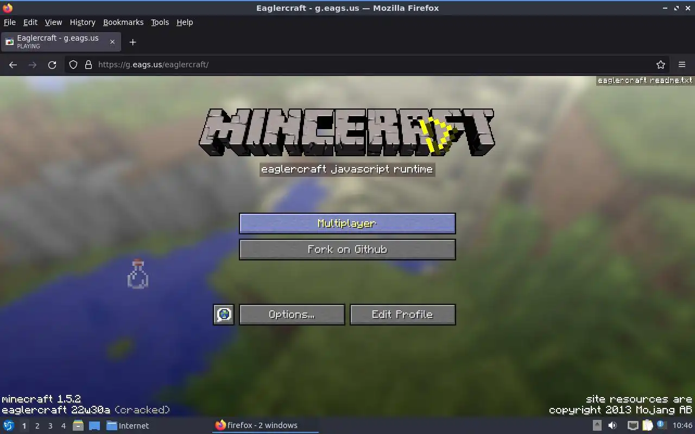695x434 pixels.
Task: Click the eaglercraft javascript runtime subtitle
Action: point(347,169)
